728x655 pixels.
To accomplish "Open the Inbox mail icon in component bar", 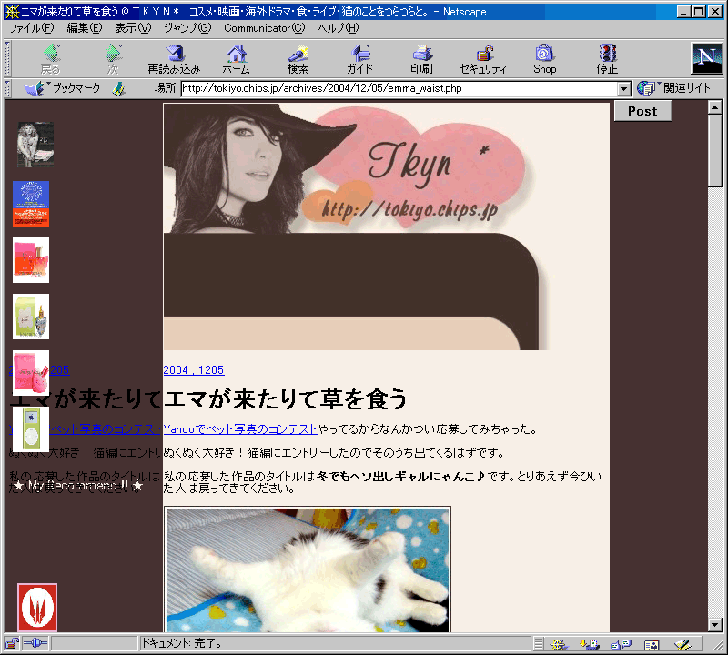I will 590,644.
